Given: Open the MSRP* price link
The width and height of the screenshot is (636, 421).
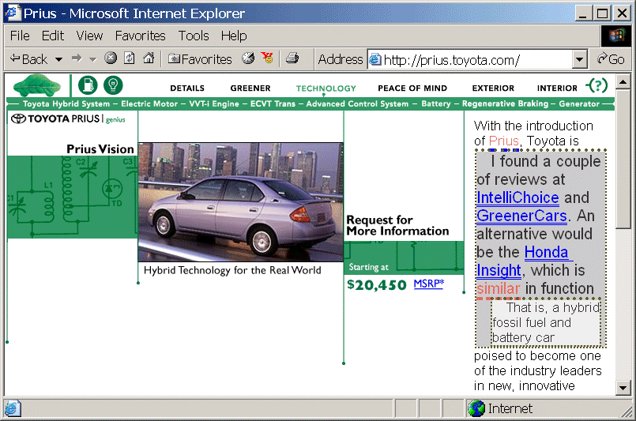Looking at the screenshot, I should pyautogui.click(x=428, y=284).
